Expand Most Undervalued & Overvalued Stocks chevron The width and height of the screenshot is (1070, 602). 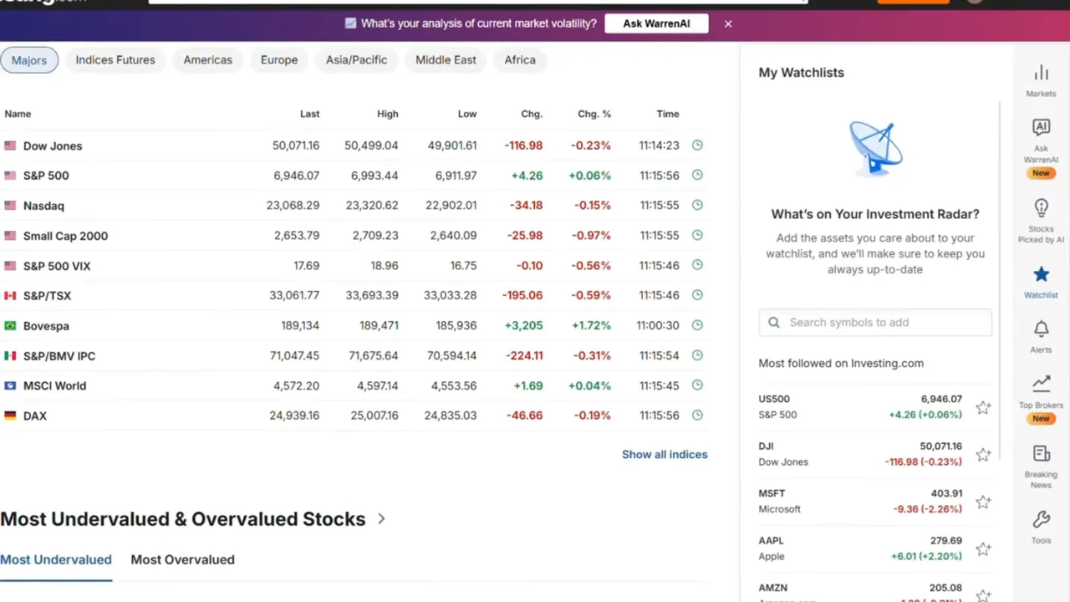click(x=381, y=519)
